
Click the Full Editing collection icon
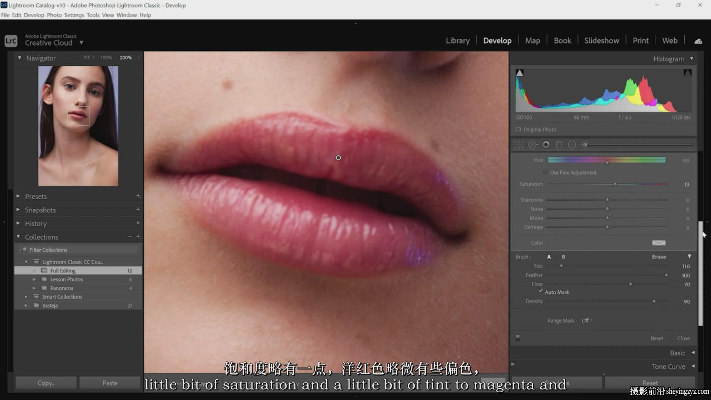[x=44, y=270]
